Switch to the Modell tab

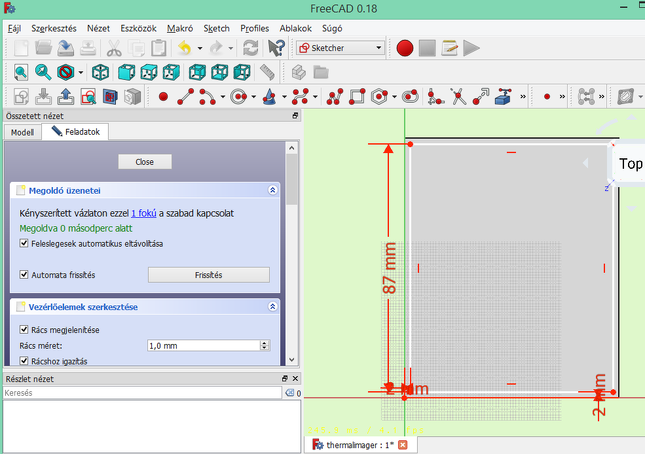(x=22, y=132)
